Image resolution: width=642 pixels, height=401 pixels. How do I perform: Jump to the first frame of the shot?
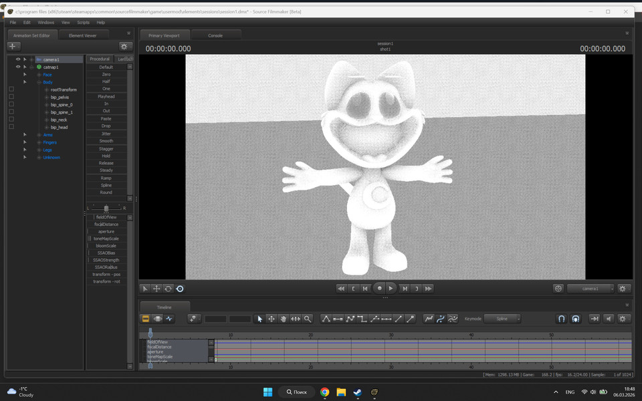tap(341, 288)
